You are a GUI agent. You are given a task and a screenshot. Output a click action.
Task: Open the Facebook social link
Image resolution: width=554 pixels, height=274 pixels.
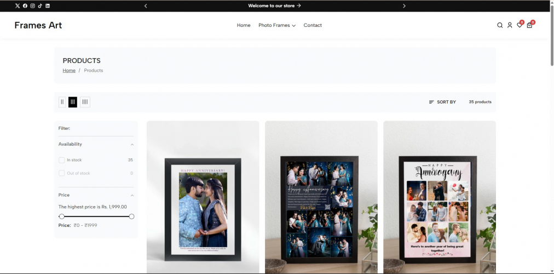pos(25,5)
